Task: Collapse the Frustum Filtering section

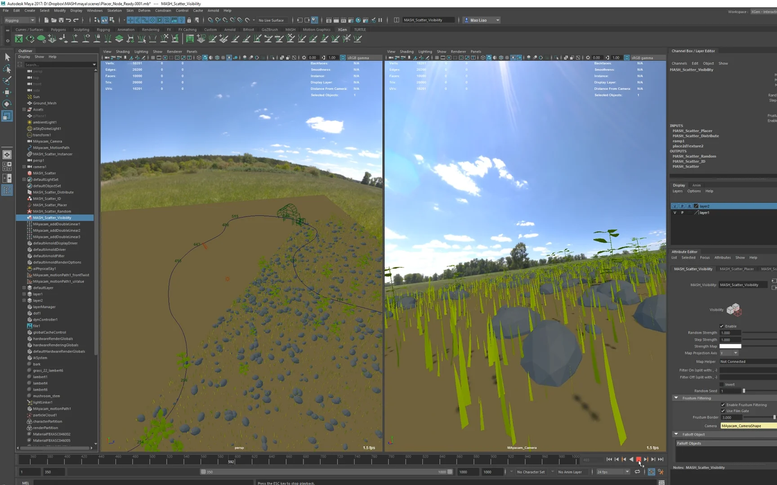Action: pyautogui.click(x=676, y=398)
